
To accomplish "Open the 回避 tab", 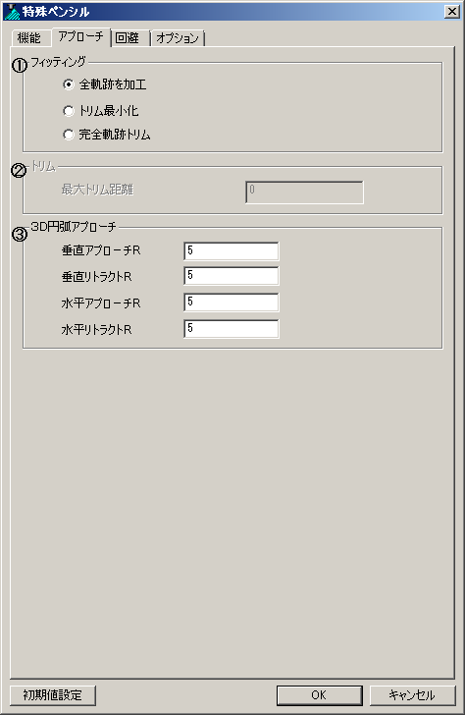I will coord(129,38).
